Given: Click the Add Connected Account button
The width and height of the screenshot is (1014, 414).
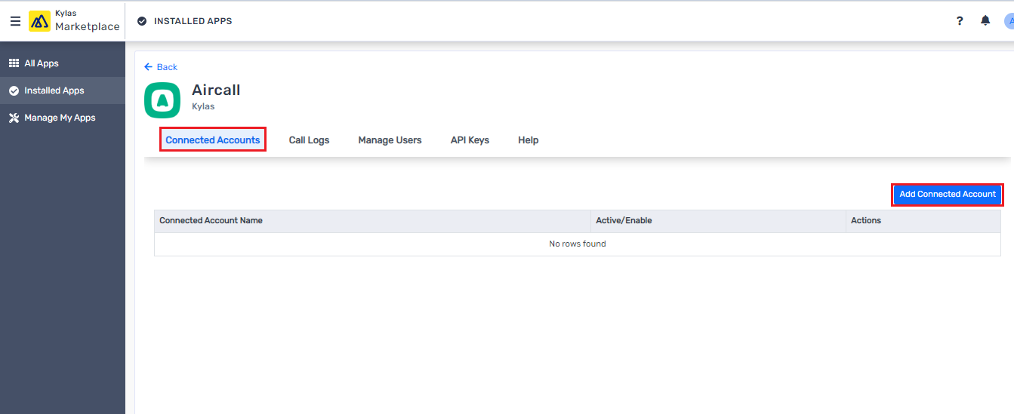Looking at the screenshot, I should pyautogui.click(x=948, y=195).
